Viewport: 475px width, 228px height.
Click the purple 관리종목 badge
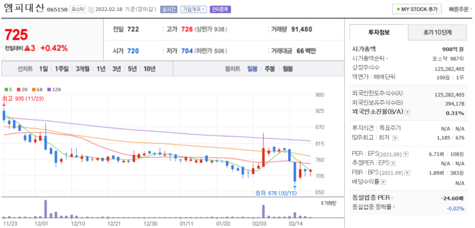220,9
